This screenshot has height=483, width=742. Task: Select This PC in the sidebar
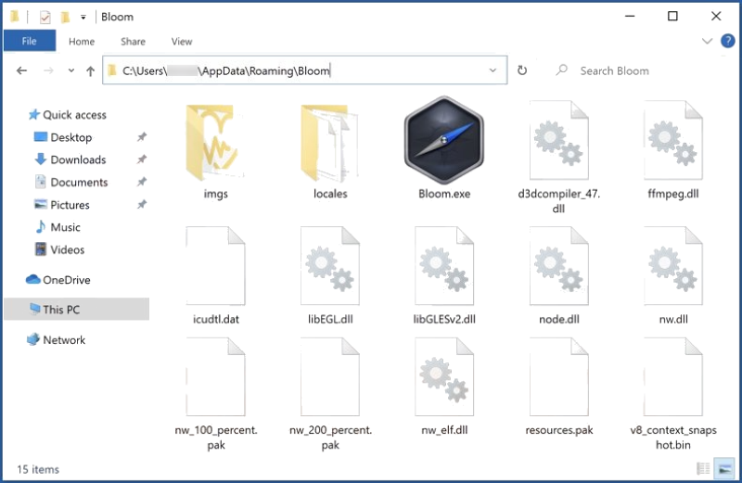(77, 310)
